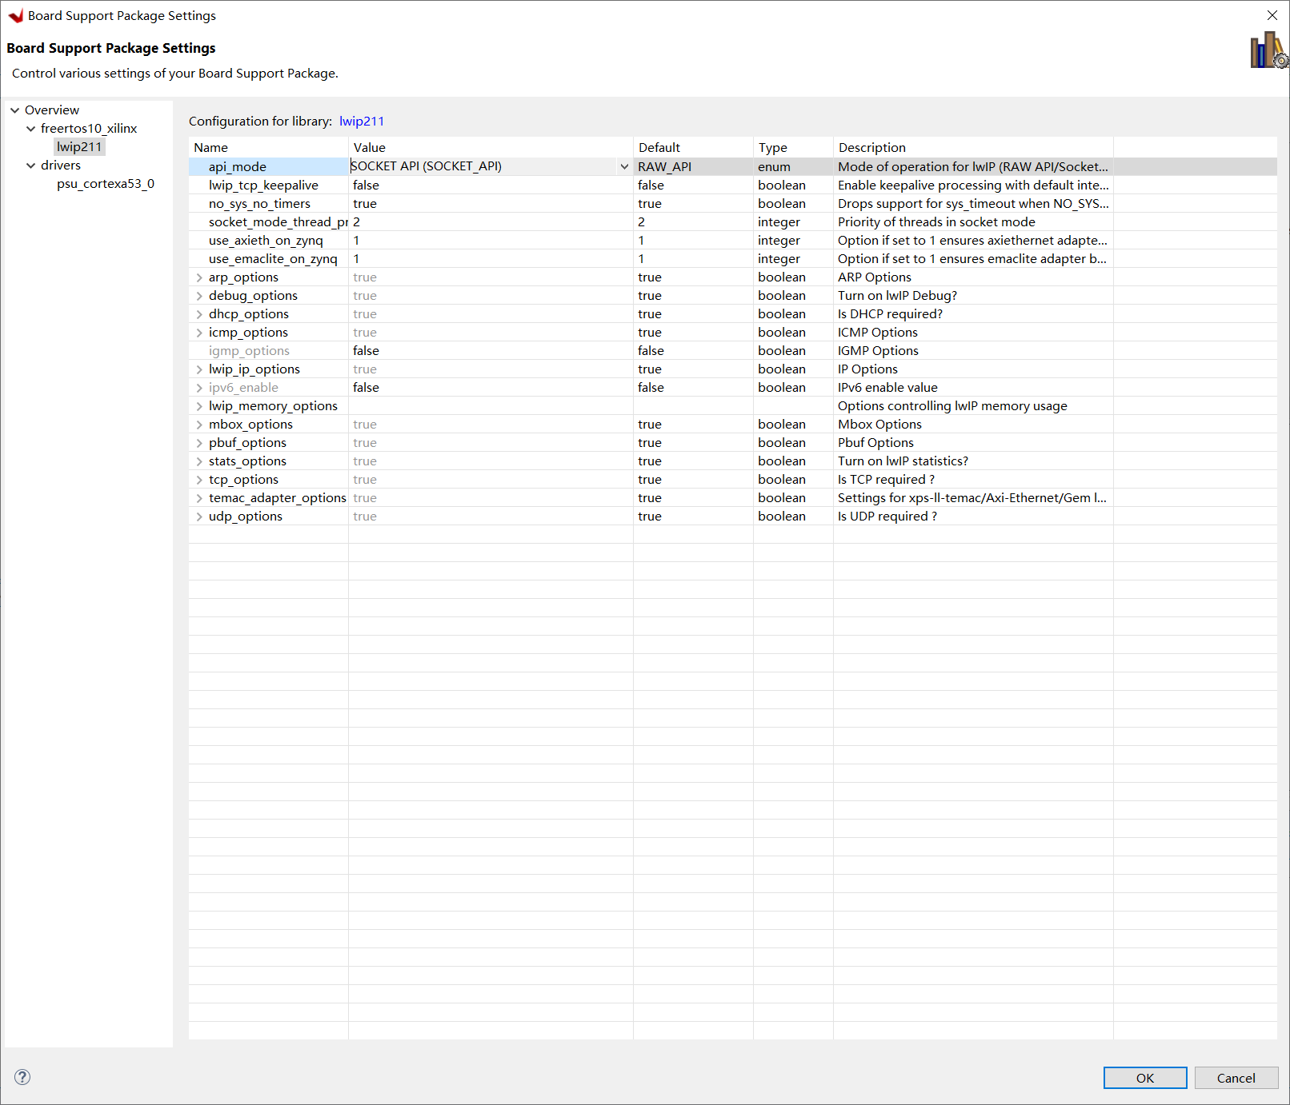The height and width of the screenshot is (1105, 1290).
Task: Click the Xilinx SDK logo in title bar
Action: pos(15,16)
